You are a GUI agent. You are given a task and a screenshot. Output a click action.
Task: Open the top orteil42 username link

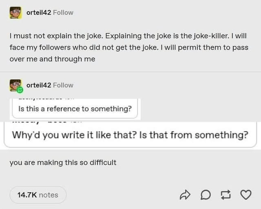click(39, 13)
